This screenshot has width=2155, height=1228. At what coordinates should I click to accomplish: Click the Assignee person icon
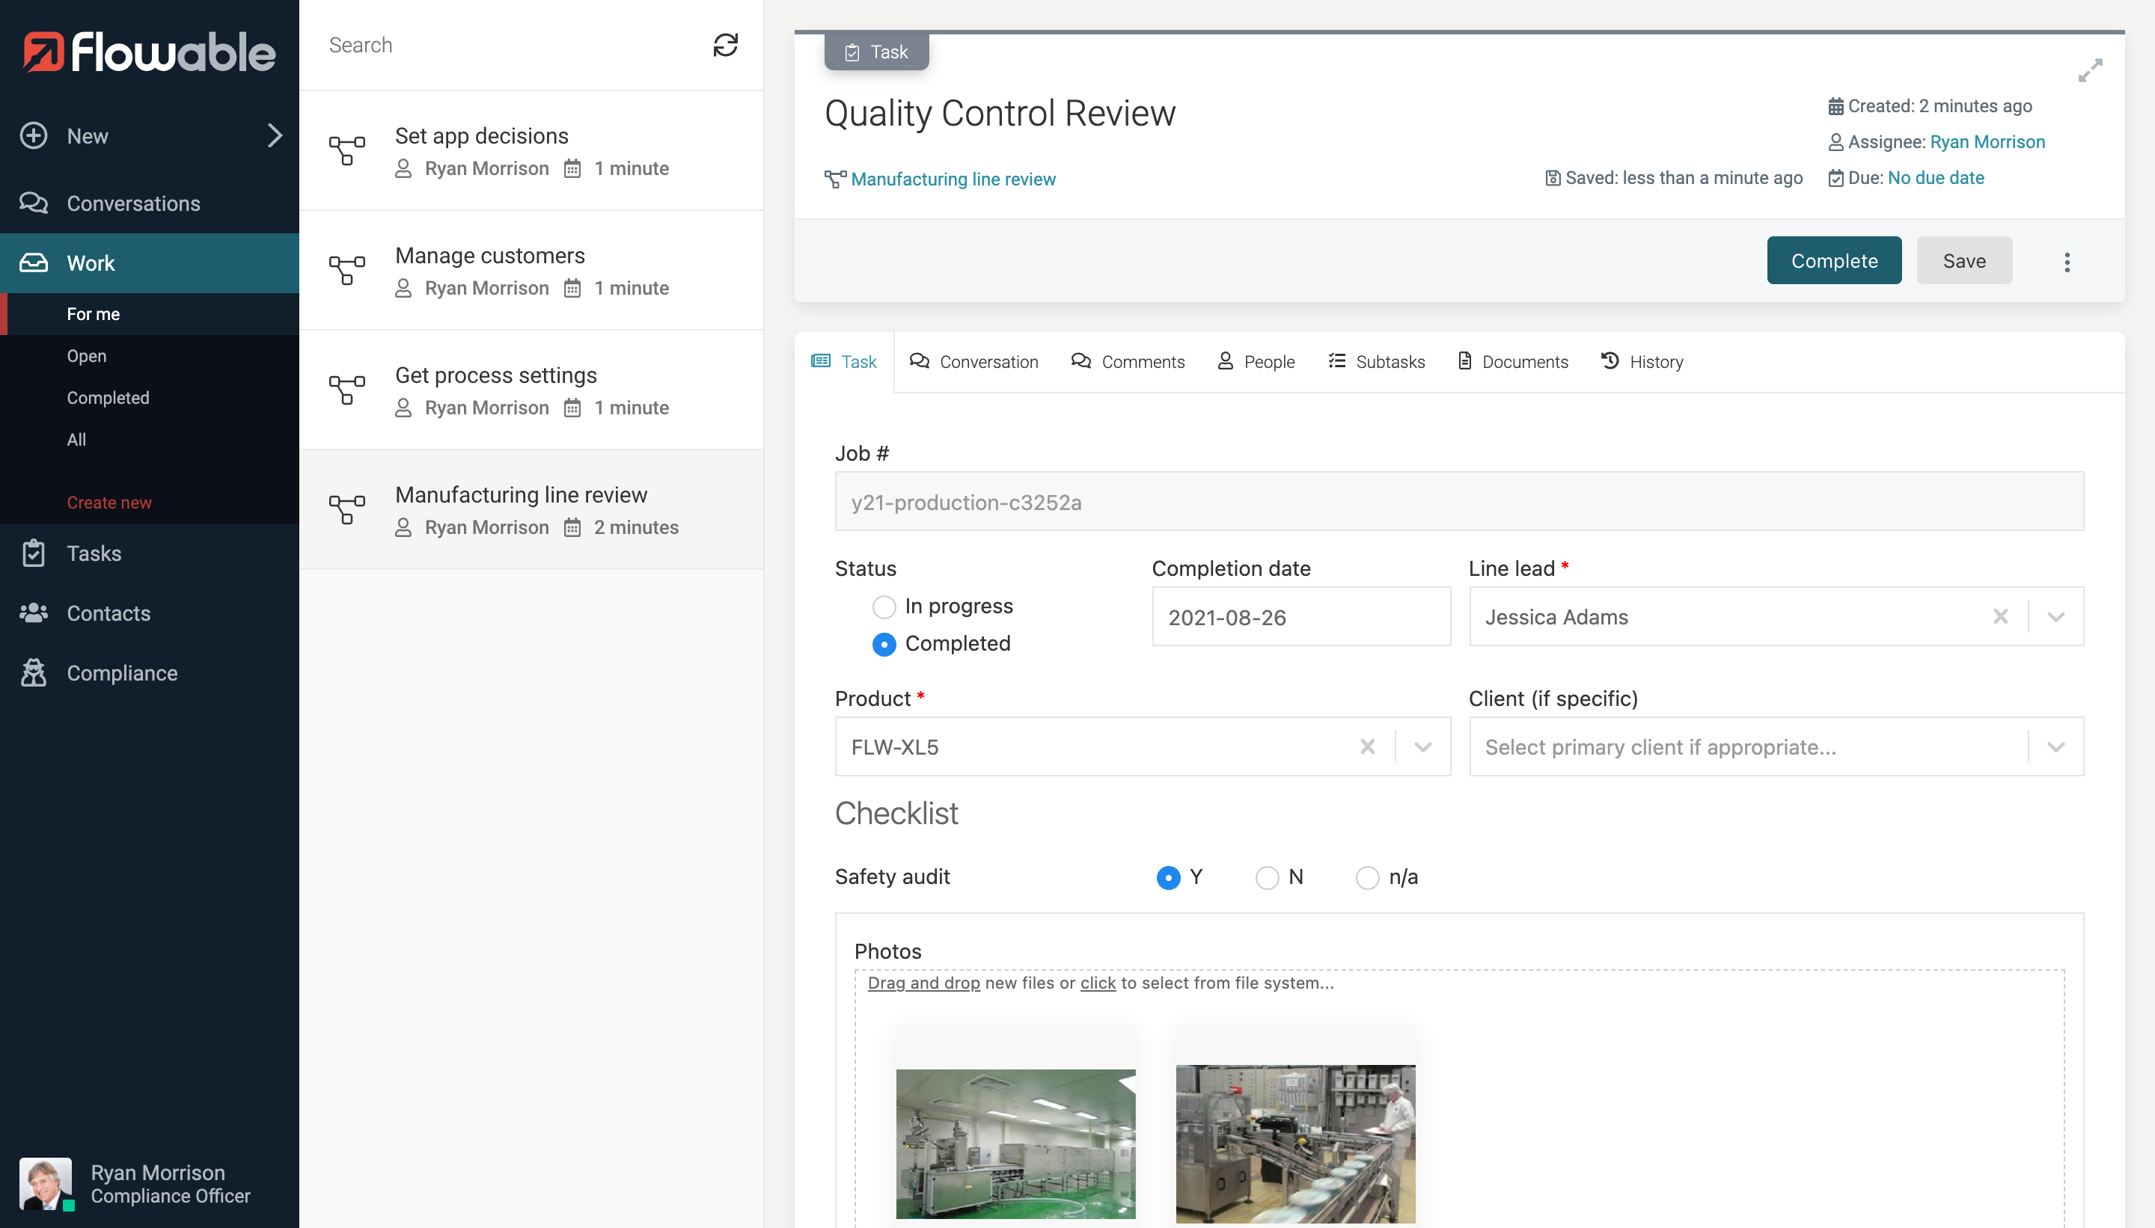point(1835,143)
